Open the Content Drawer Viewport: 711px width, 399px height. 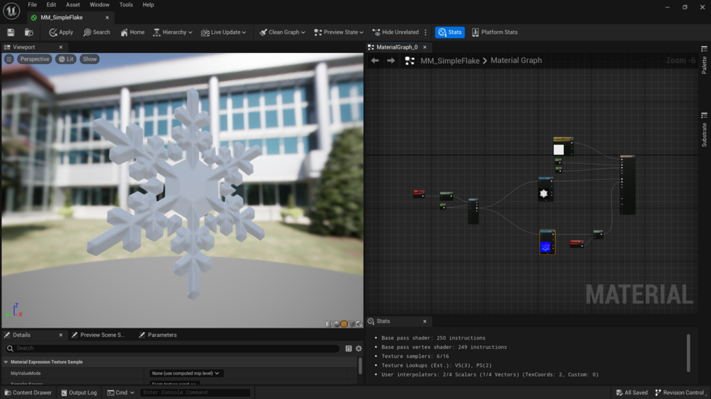(28, 392)
